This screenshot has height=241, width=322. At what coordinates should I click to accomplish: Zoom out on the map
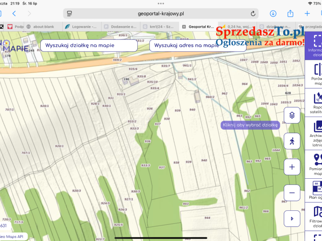click(x=292, y=192)
